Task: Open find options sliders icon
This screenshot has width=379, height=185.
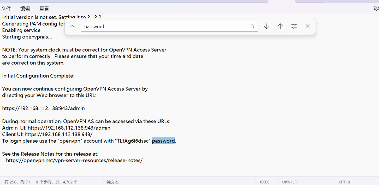Action: pyautogui.click(x=294, y=26)
